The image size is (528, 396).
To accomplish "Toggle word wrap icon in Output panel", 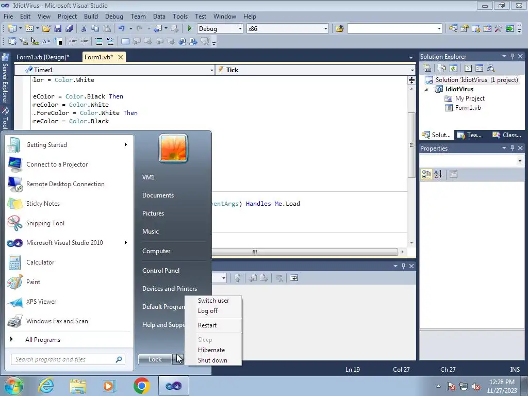I will pyautogui.click(x=294, y=278).
